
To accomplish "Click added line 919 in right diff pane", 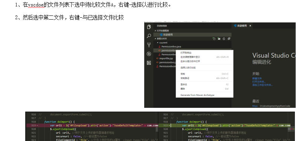I will coord(225,125).
